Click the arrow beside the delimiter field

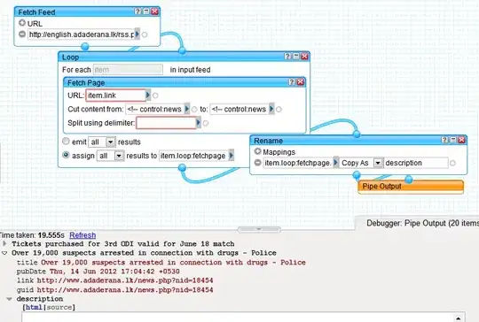pos(199,123)
